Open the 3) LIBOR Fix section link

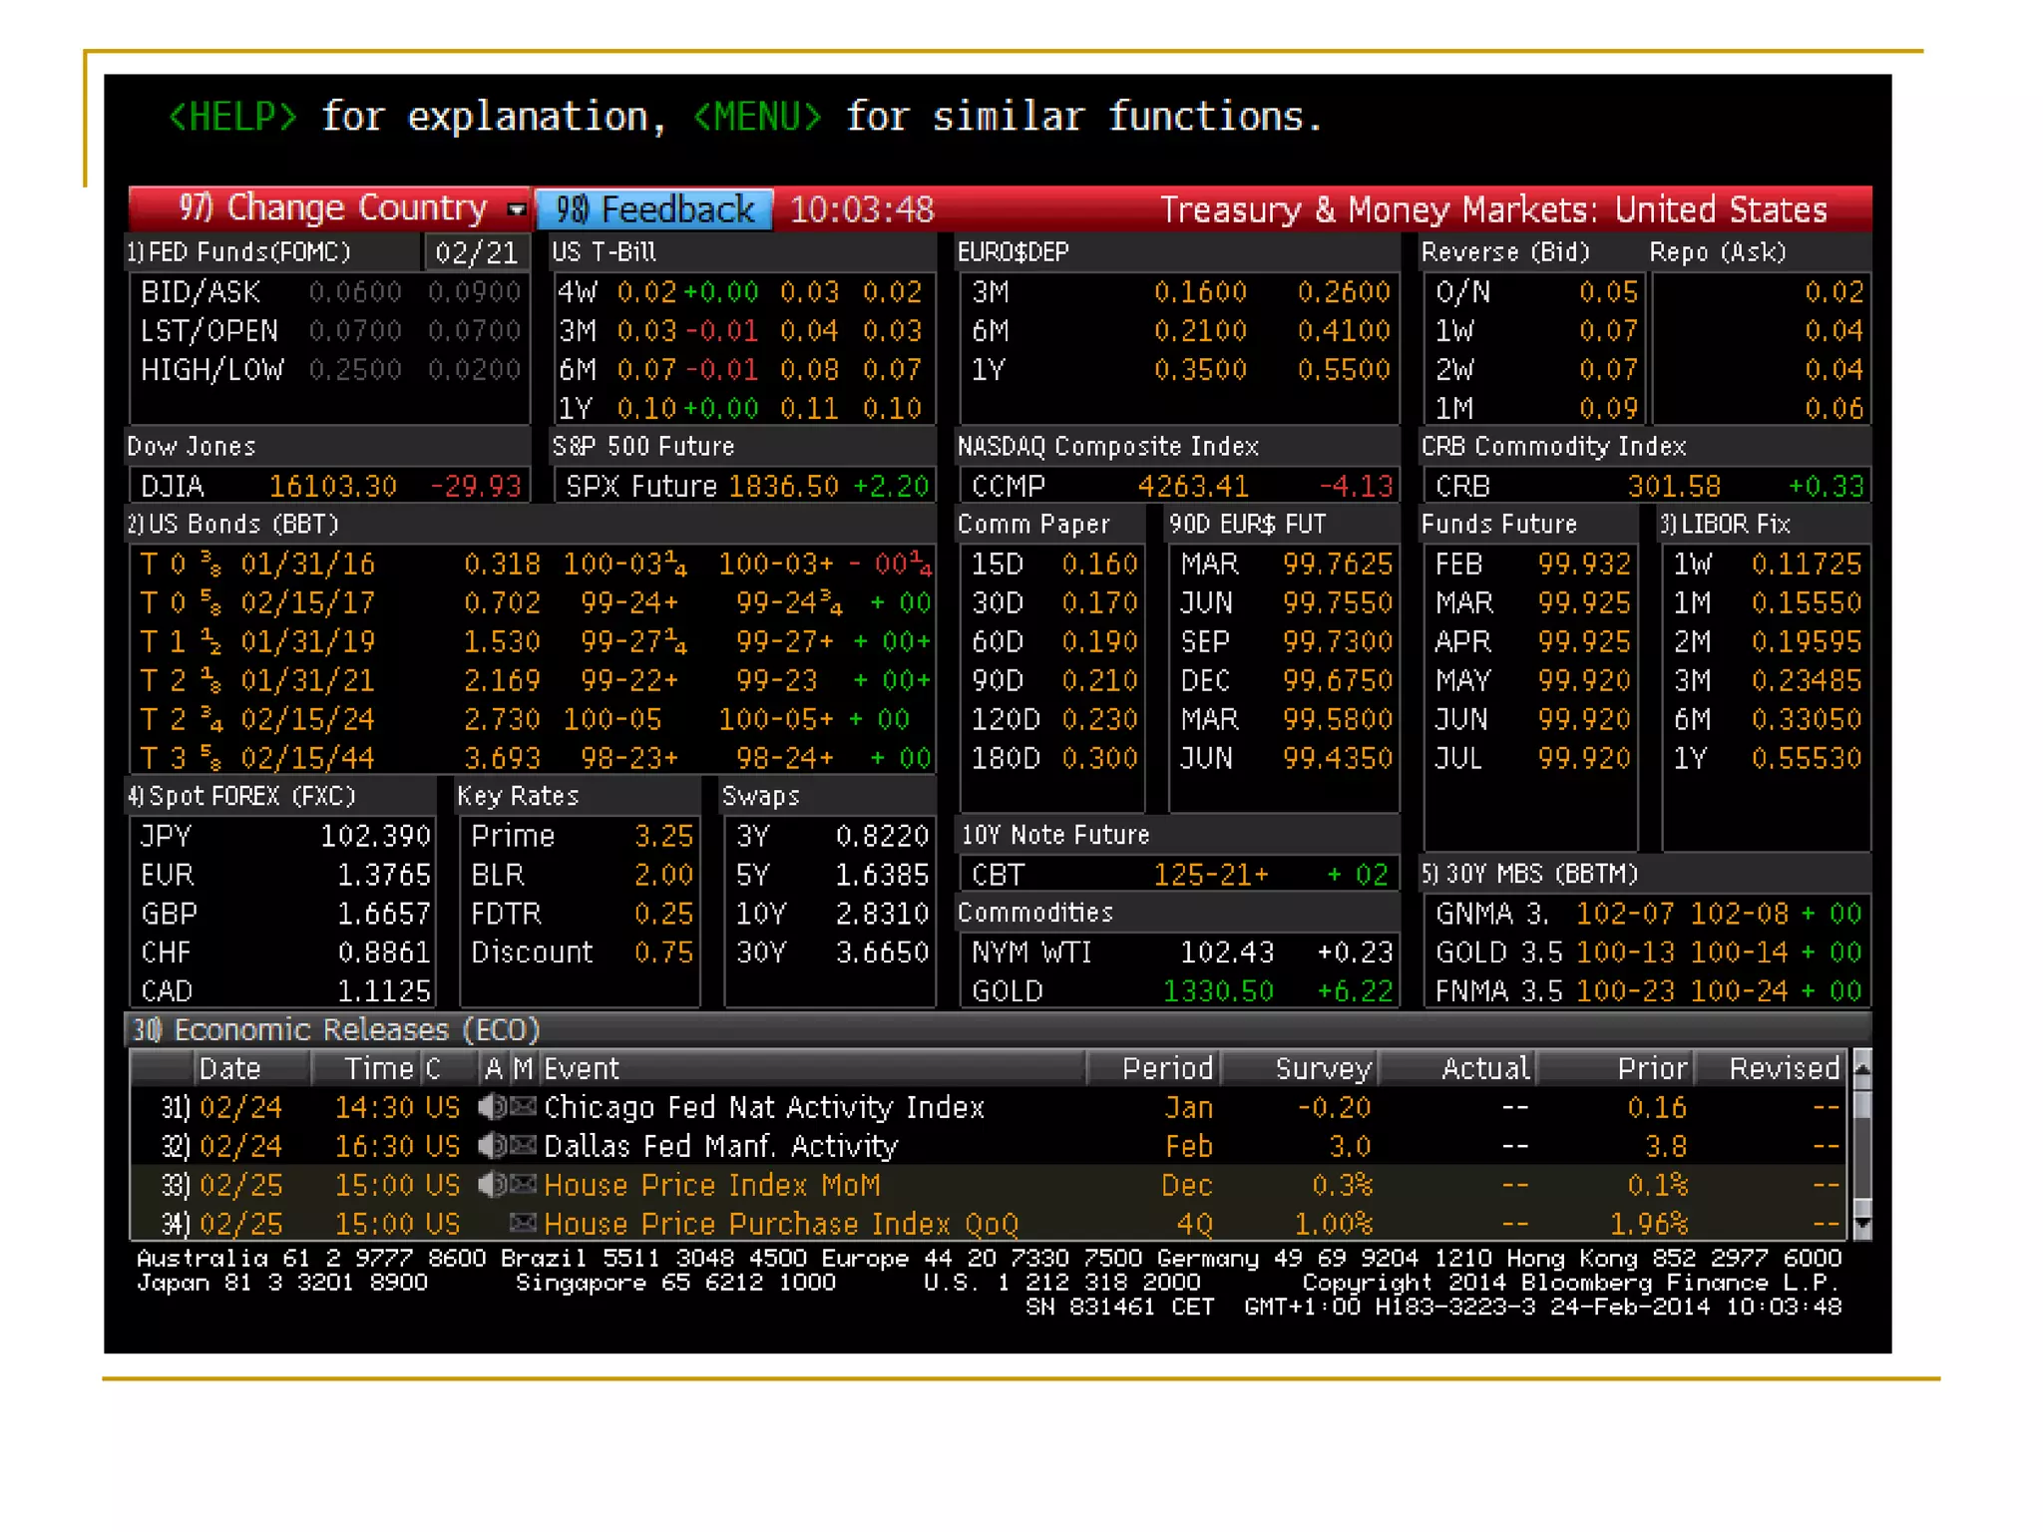coord(1725,525)
